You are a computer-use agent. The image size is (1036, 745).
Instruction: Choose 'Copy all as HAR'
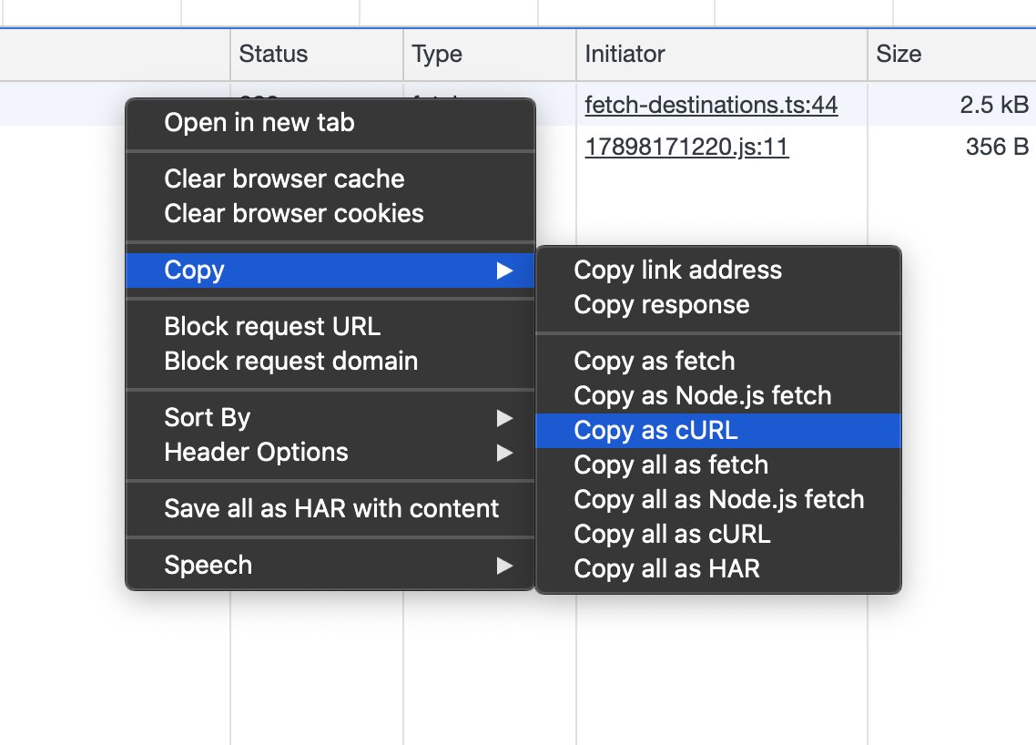coord(666,569)
